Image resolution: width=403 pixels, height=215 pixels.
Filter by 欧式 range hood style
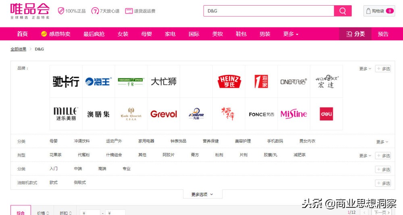coord(54,183)
